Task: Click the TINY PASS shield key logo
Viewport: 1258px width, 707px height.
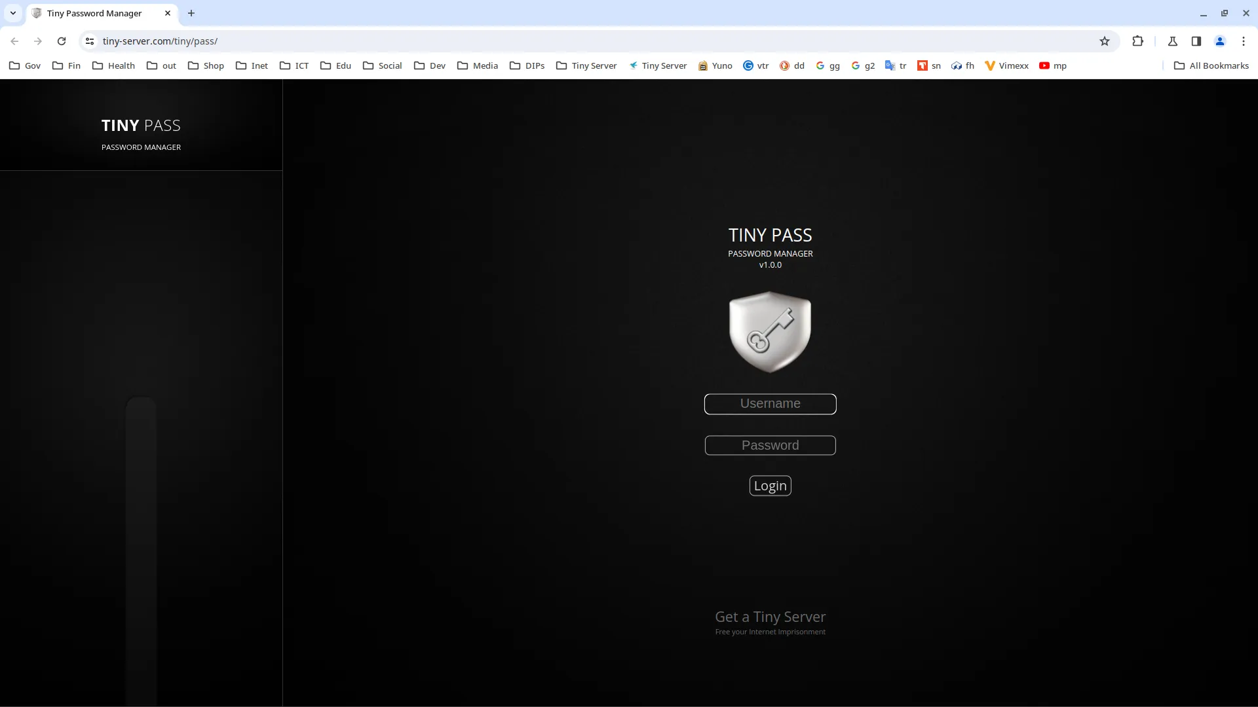Action: (770, 331)
